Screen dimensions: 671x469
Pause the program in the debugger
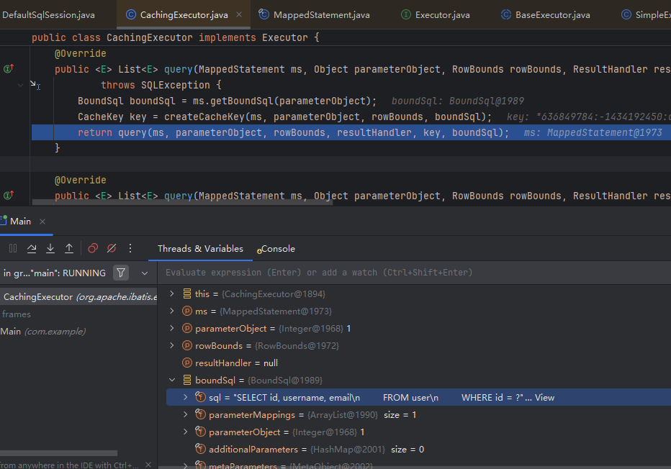pyautogui.click(x=13, y=248)
